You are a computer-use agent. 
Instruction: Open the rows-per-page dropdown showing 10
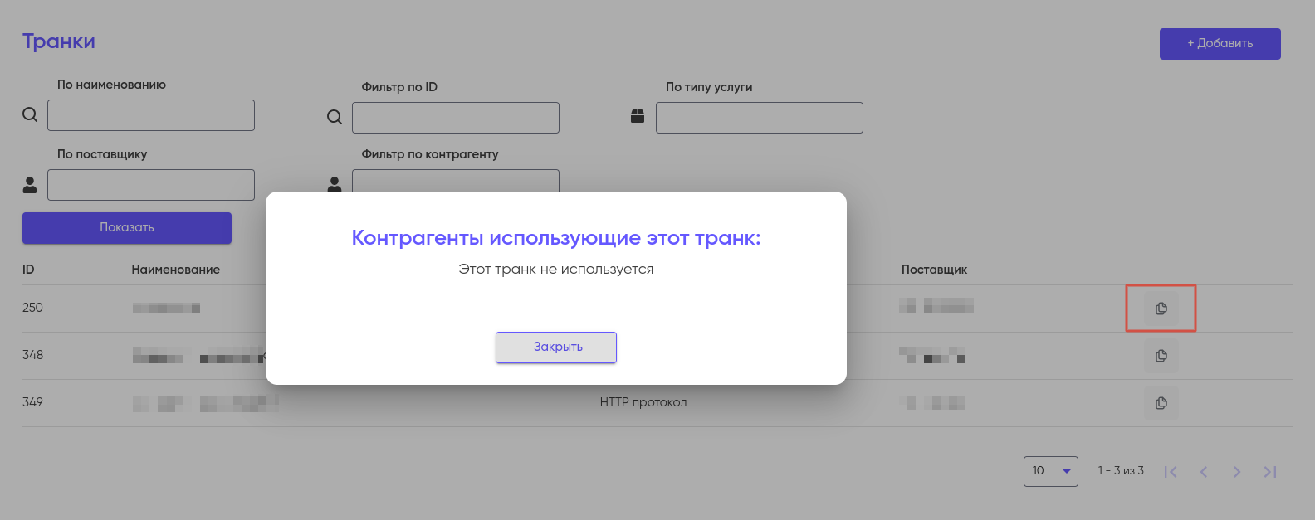1050,471
